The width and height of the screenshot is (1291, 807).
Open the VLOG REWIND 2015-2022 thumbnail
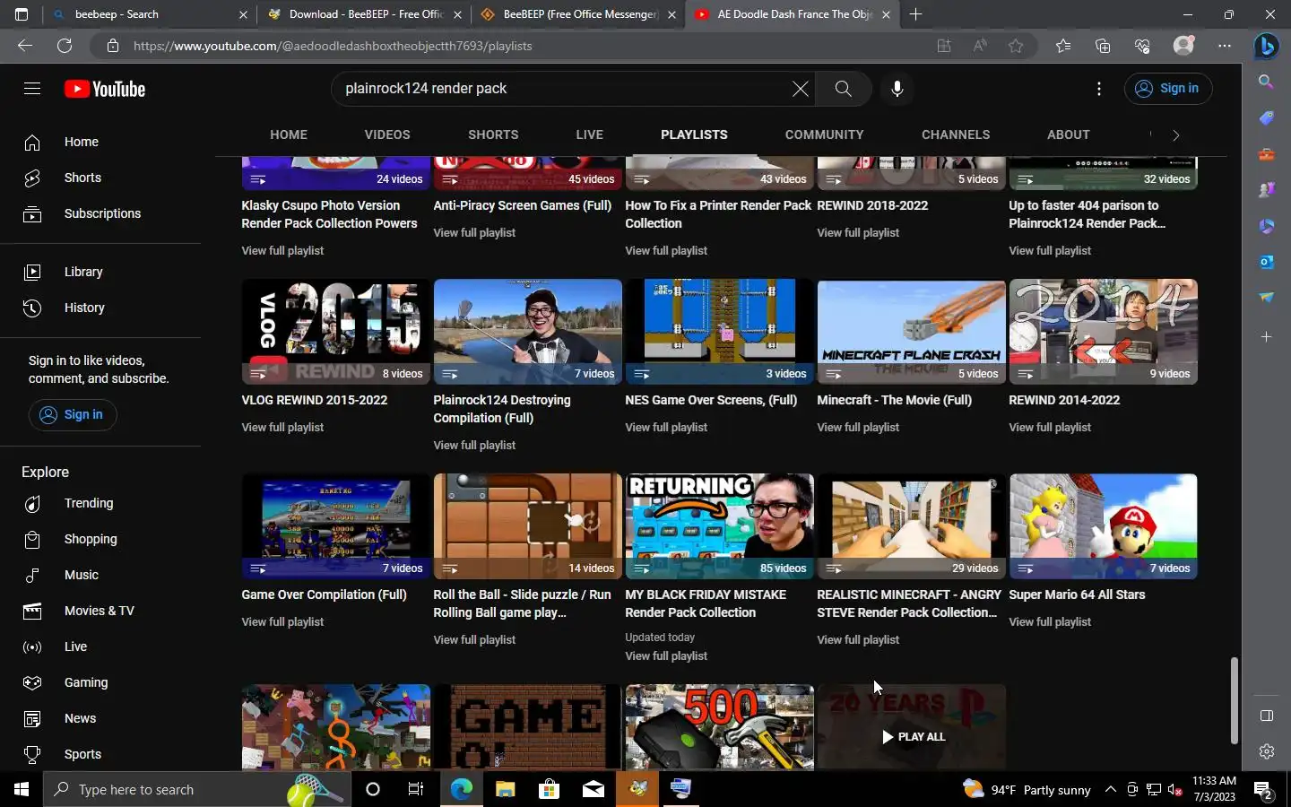[335, 331]
